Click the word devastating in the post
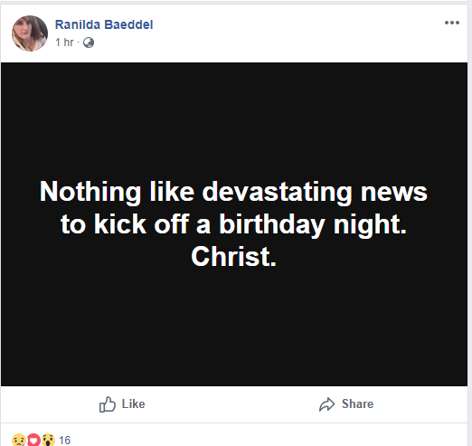This screenshot has height=446, width=472. pyautogui.click(x=277, y=192)
